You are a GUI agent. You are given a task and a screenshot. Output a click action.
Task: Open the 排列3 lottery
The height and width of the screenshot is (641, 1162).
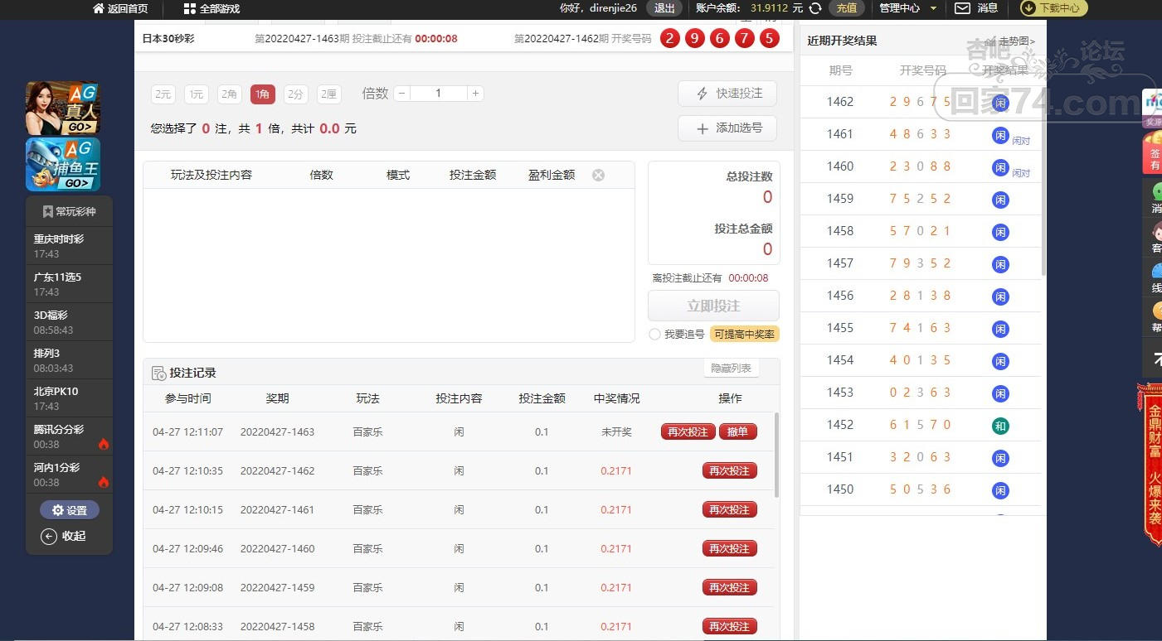click(x=70, y=360)
